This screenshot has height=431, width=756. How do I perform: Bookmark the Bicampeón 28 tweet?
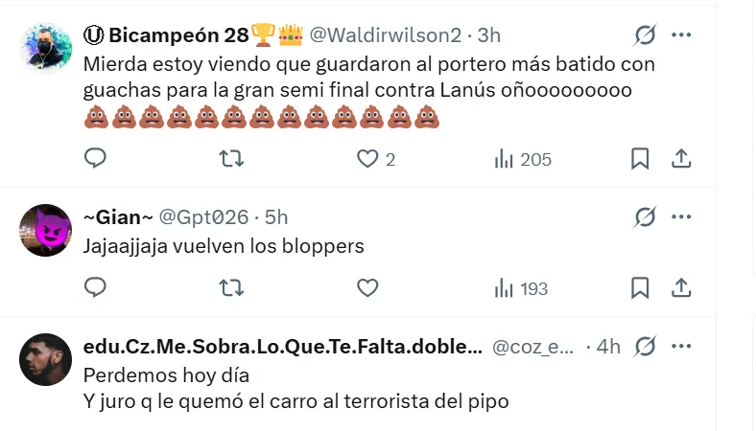pos(640,158)
